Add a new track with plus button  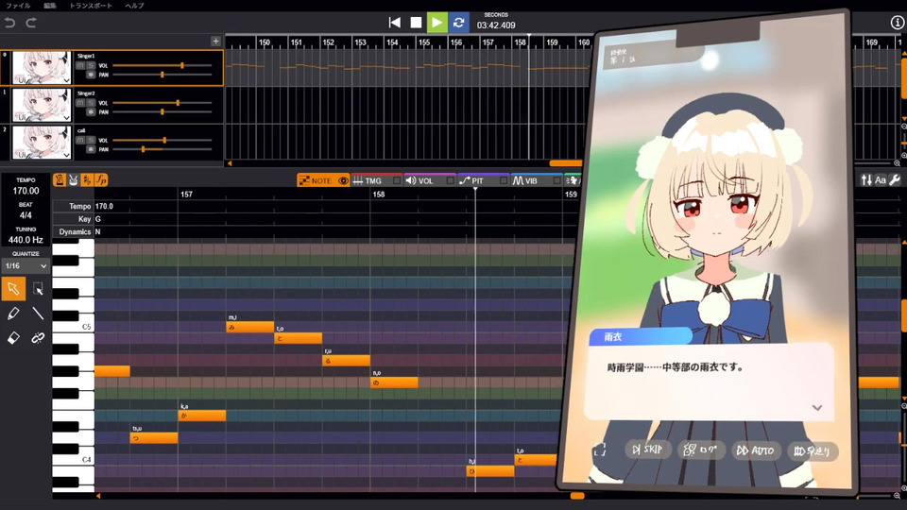pyautogui.click(x=215, y=41)
